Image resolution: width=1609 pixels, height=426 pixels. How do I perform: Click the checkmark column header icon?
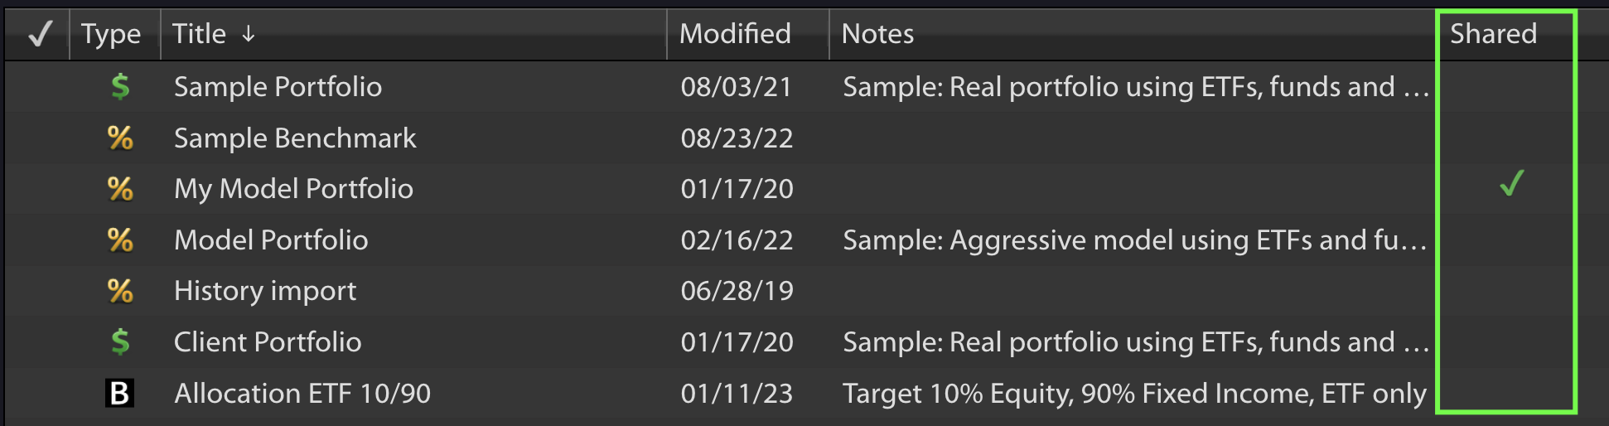pyautogui.click(x=40, y=34)
